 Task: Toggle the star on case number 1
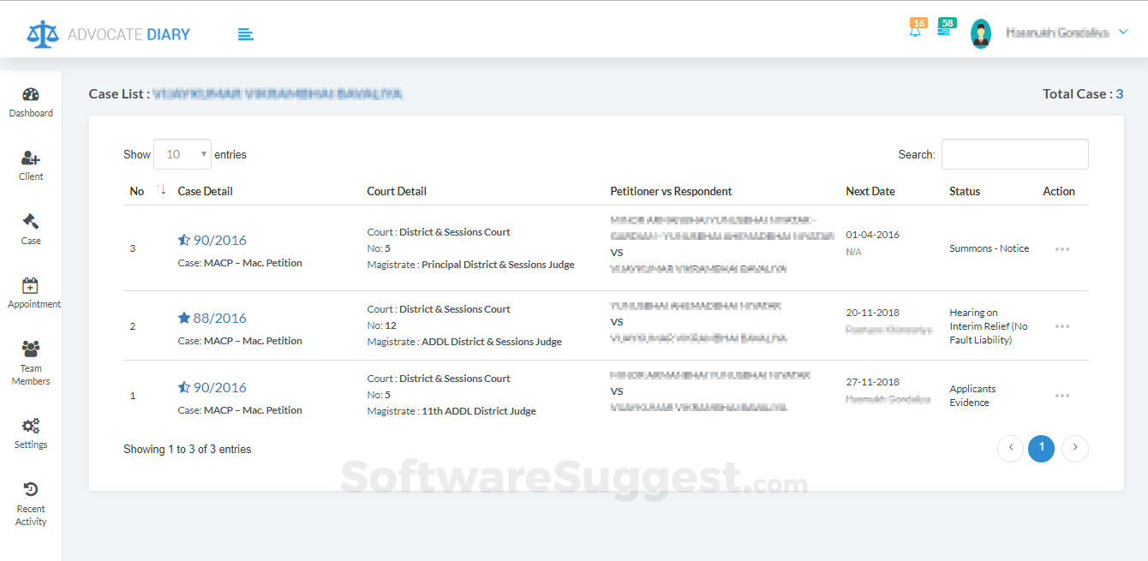(x=184, y=387)
